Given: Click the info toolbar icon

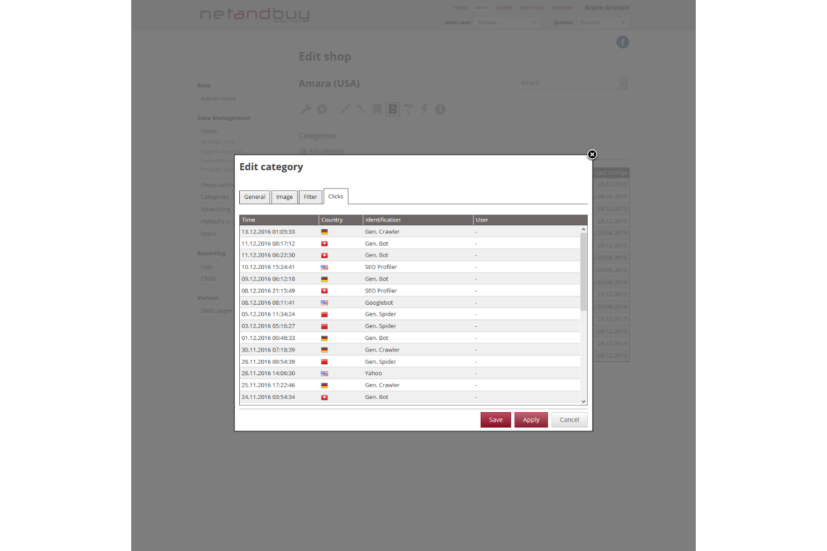Looking at the screenshot, I should [x=440, y=109].
